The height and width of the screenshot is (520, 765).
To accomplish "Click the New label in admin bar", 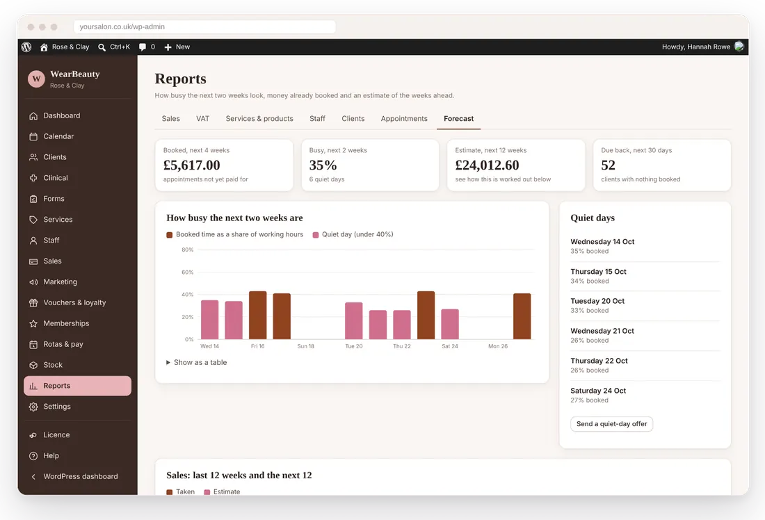I will point(183,47).
